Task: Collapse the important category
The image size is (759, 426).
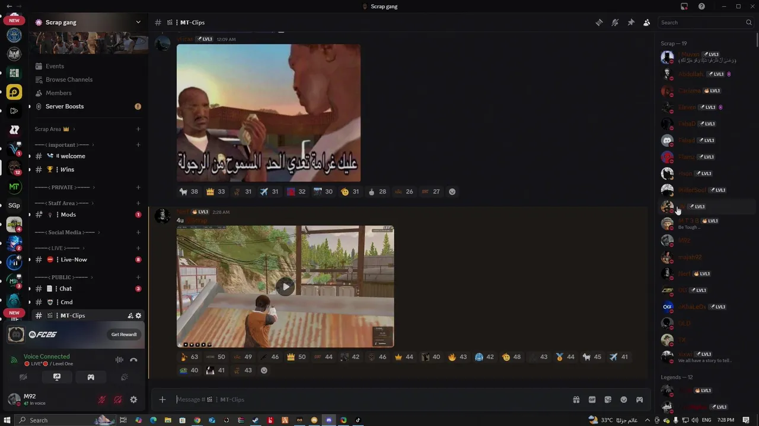Action: click(x=64, y=145)
